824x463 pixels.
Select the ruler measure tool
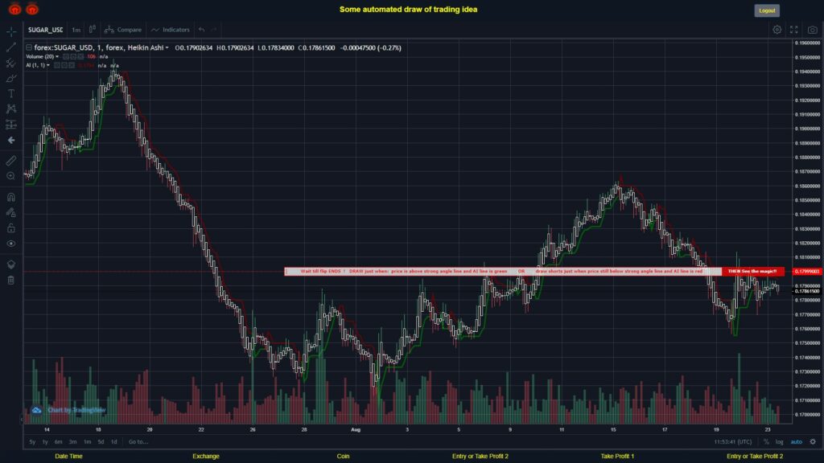coord(11,161)
